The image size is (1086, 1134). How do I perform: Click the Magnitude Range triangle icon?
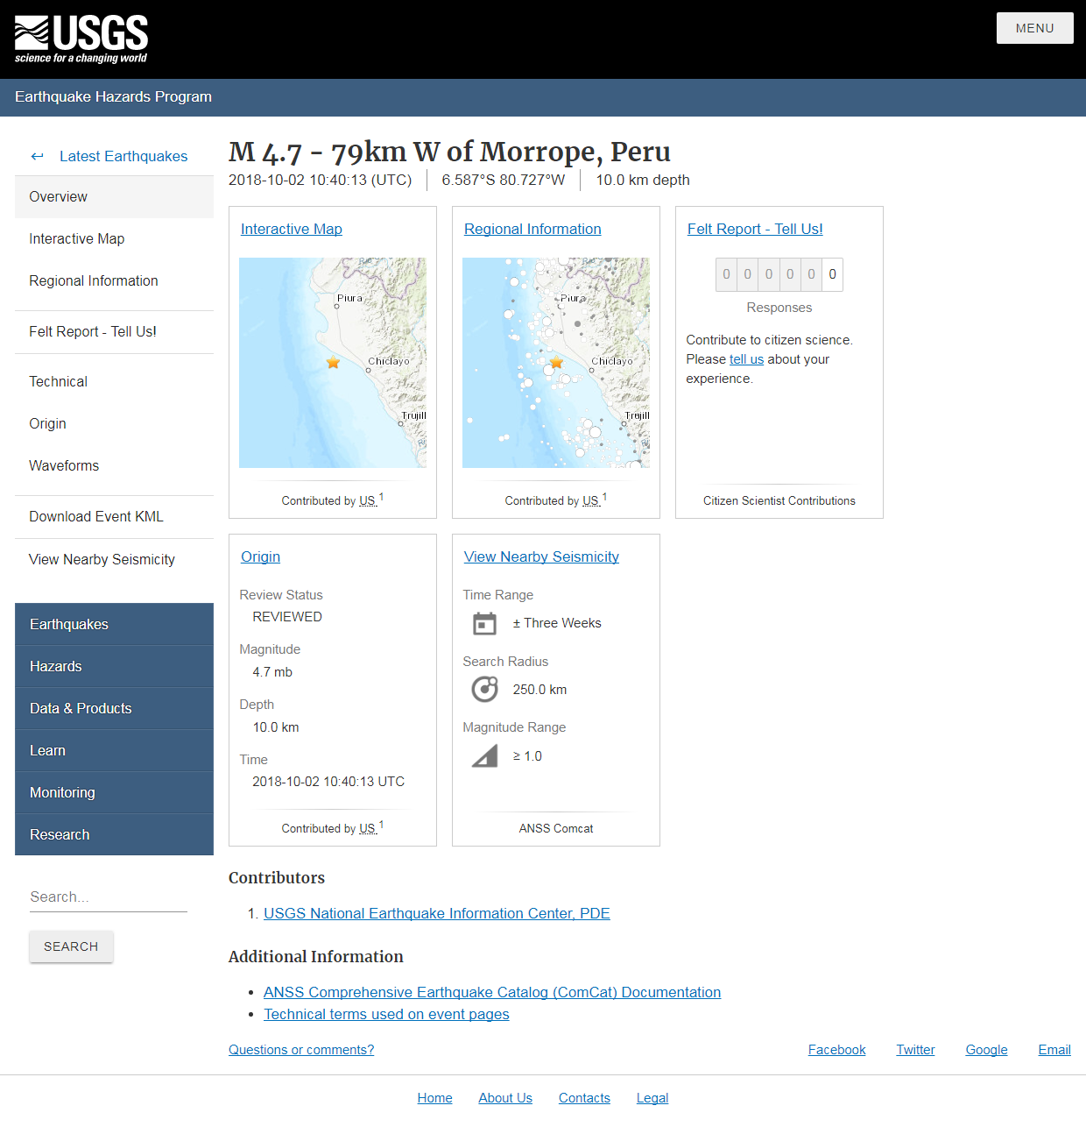tap(484, 755)
